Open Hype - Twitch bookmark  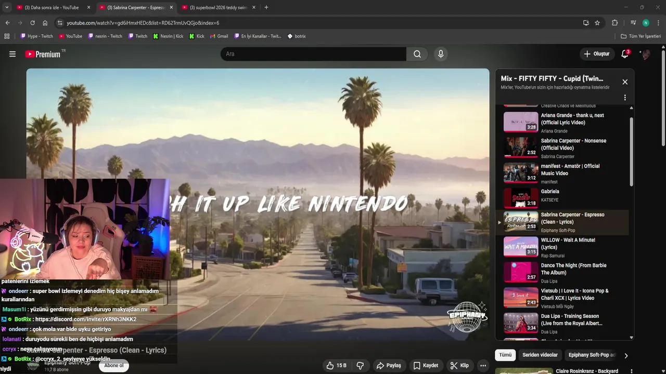[x=36, y=36]
